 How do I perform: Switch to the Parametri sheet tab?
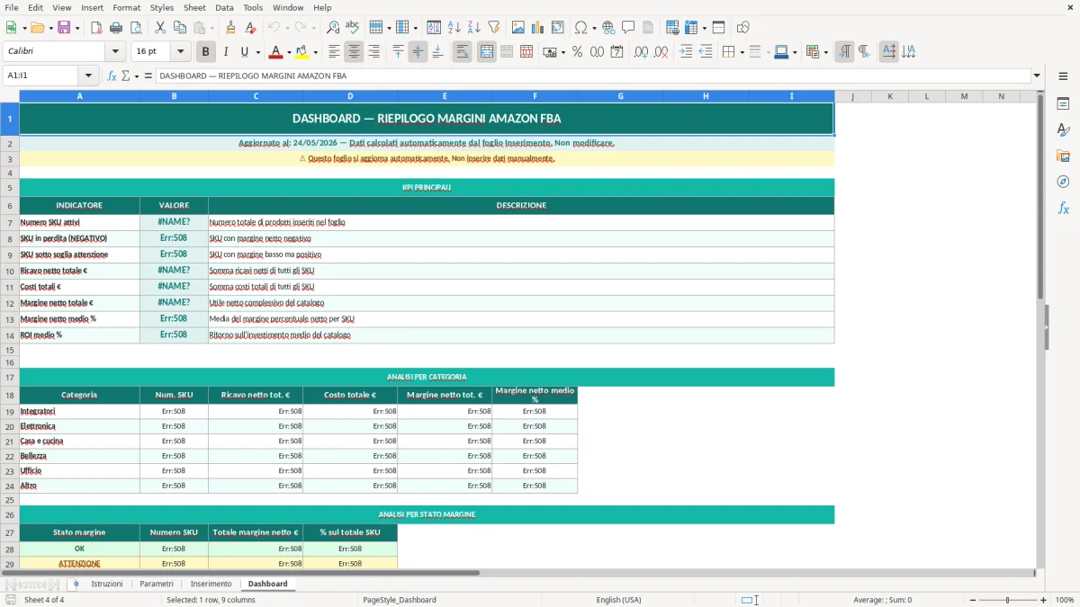[157, 584]
